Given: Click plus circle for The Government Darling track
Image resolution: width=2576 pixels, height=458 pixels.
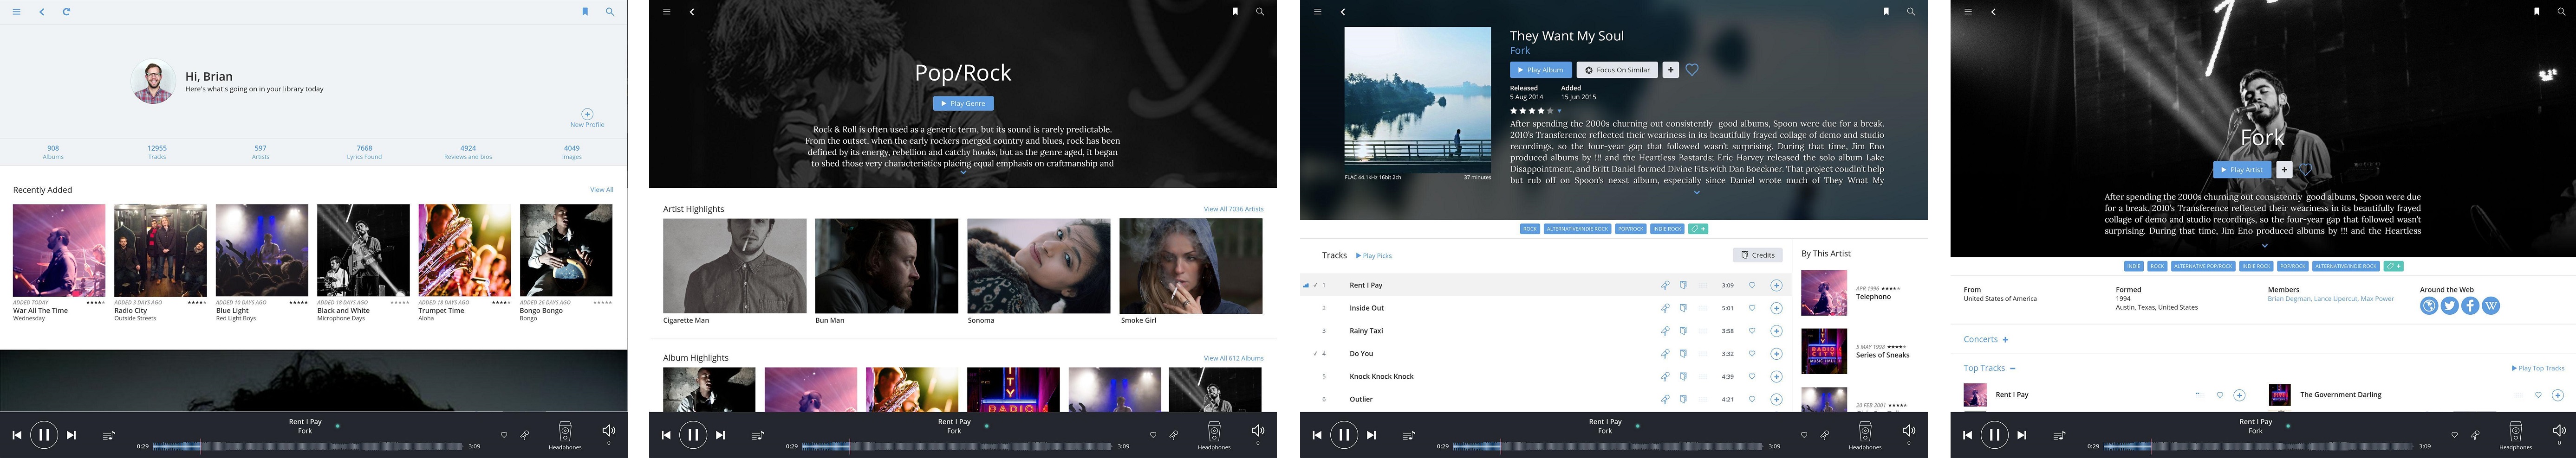Looking at the screenshot, I should point(2557,395).
